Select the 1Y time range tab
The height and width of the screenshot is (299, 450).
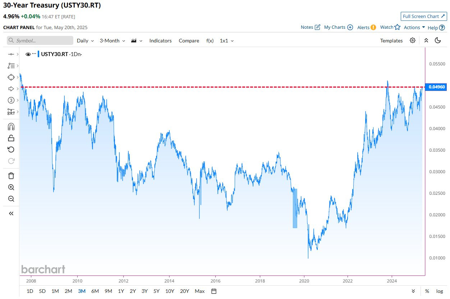[121, 291]
